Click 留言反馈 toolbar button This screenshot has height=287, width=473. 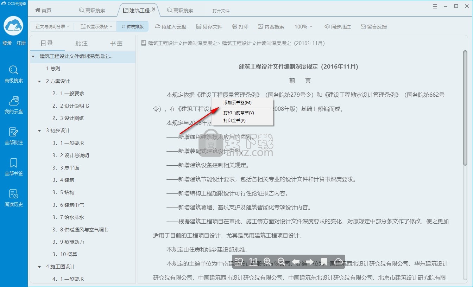tap(373, 27)
